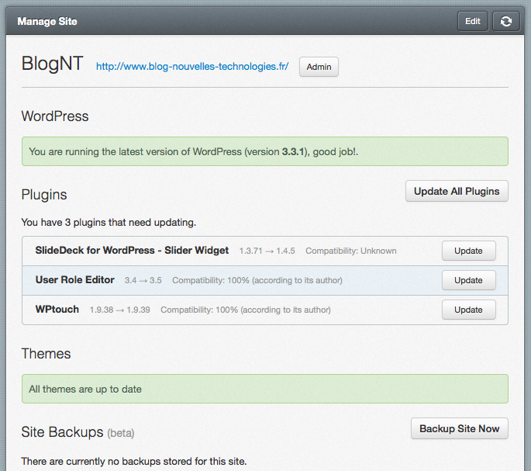The image size is (531, 471).
Task: Click the latest WordPress version notice
Action: pyautogui.click(x=264, y=152)
